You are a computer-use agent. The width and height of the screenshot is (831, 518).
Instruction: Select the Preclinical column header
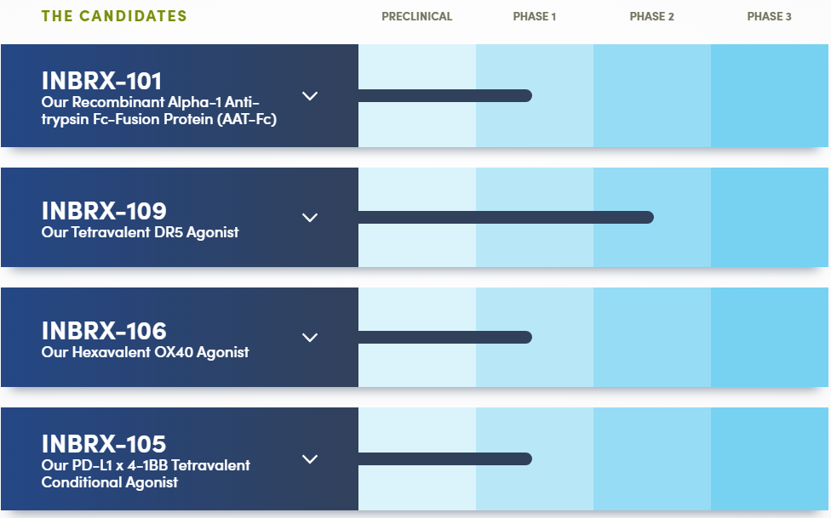416,16
